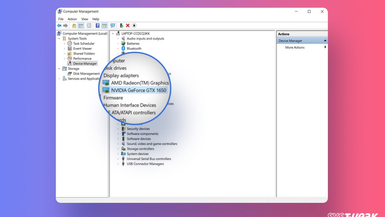This screenshot has height=217, width=385.
Task: Click the Up one level folder icon
Action: (74, 26)
